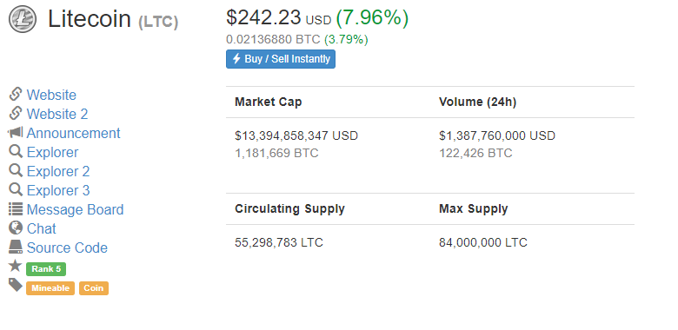Open the Announcement link

pos(74,133)
